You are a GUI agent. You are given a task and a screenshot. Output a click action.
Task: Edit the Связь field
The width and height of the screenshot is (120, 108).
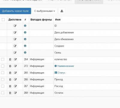point(15,53)
